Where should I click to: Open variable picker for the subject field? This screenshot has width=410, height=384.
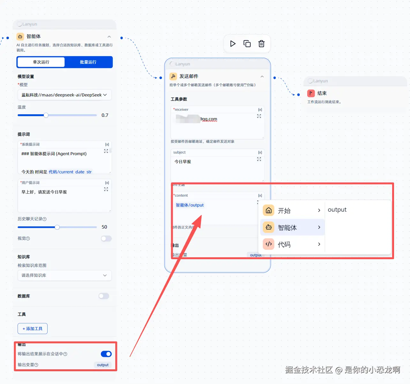pyautogui.click(x=260, y=153)
